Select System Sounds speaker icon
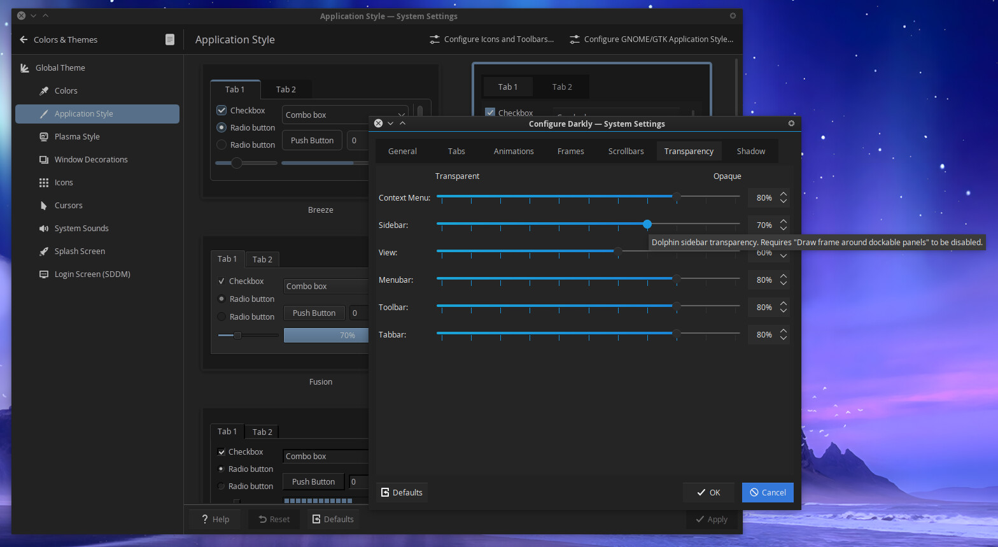This screenshot has height=547, width=998. (x=44, y=229)
